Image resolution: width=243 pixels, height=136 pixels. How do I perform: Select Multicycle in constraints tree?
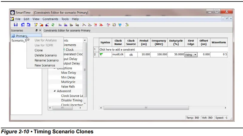(68, 82)
